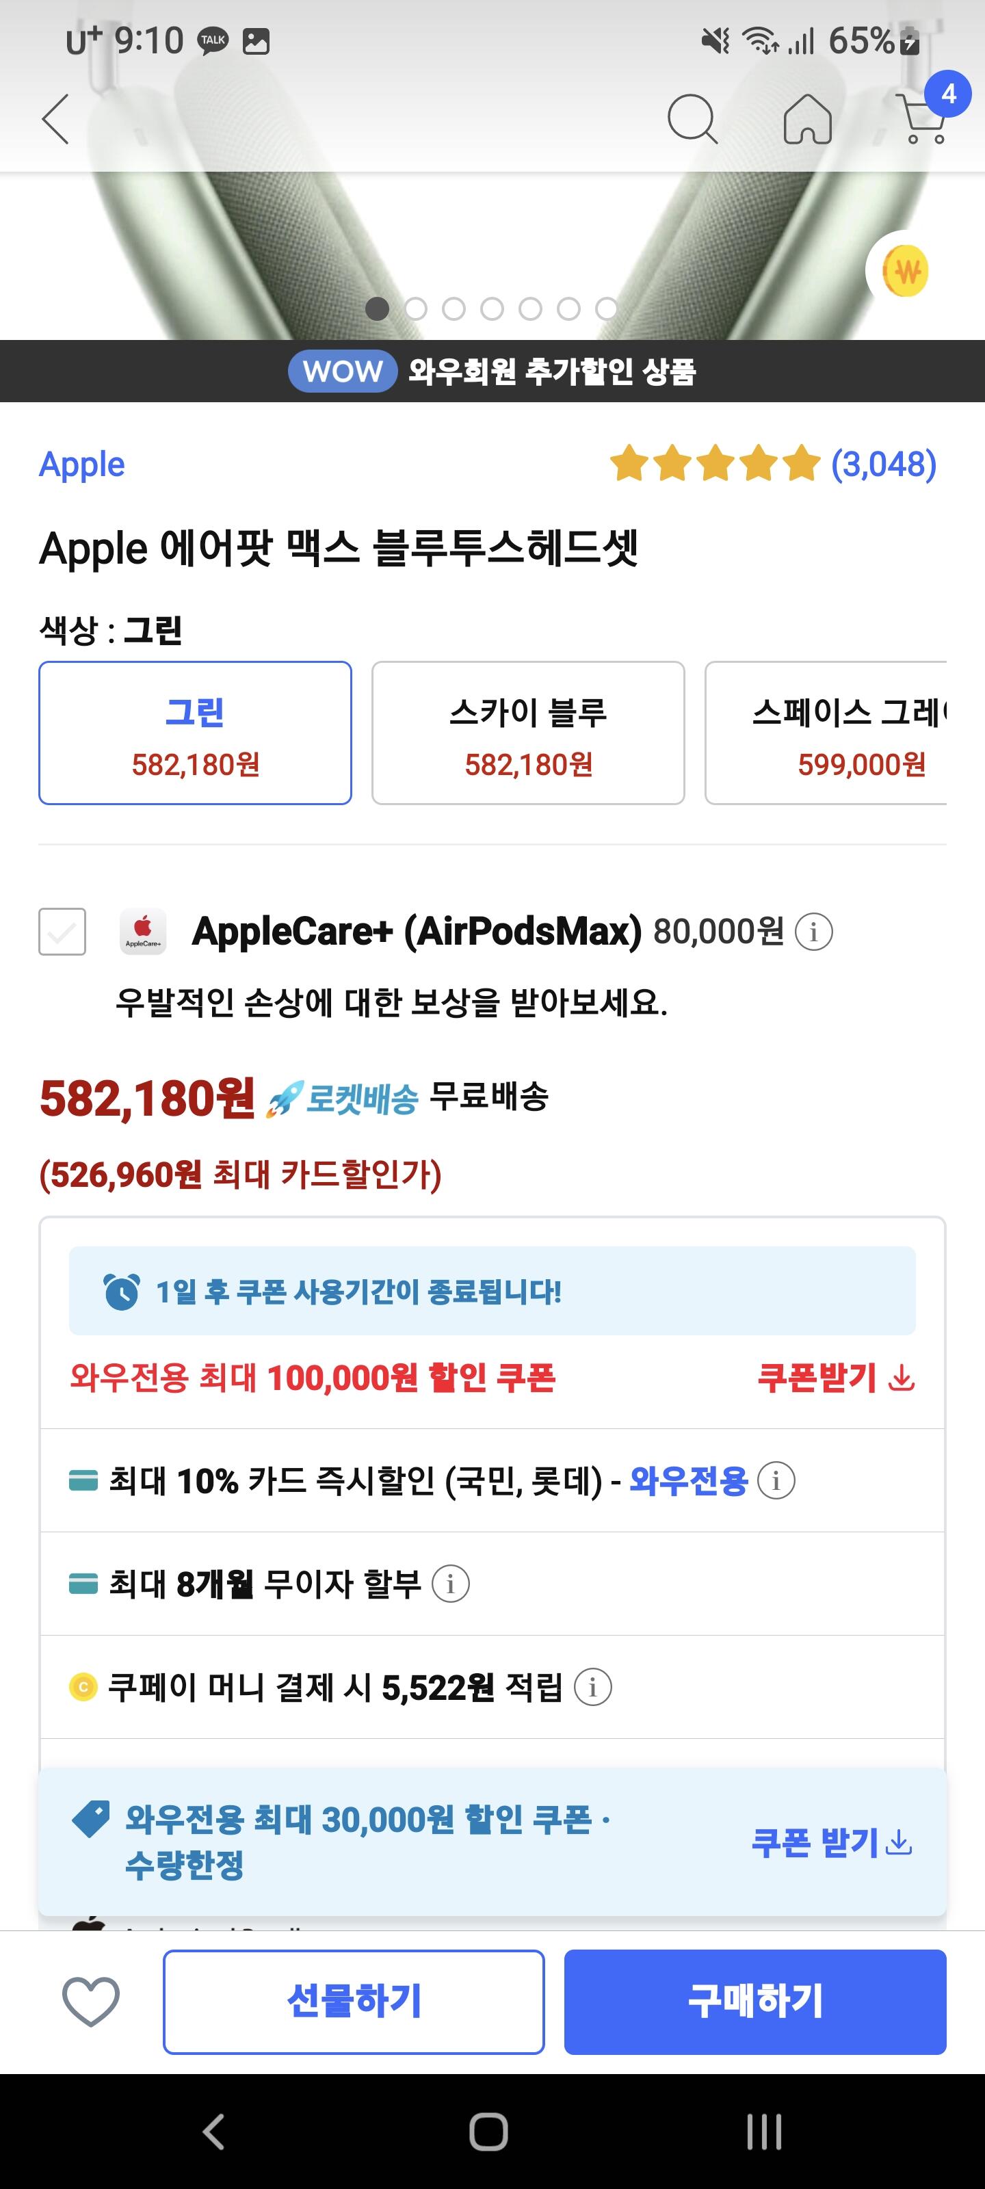
Task: Download the 100,000원 discount coupon via 쿠폰받기
Action: point(835,1378)
